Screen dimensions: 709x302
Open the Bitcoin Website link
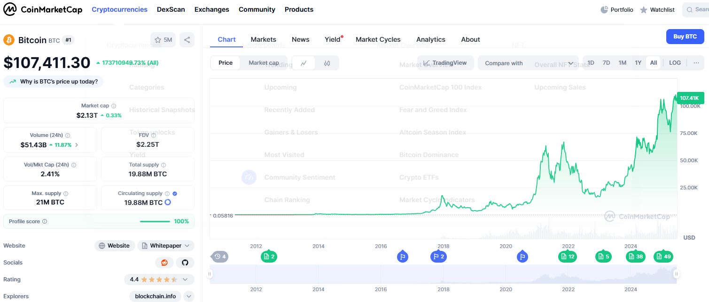[x=115, y=246]
